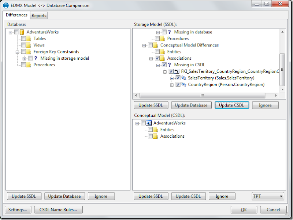The image size is (293, 220).
Task: Check the Views checkbox in Database tree
Action: (23, 45)
